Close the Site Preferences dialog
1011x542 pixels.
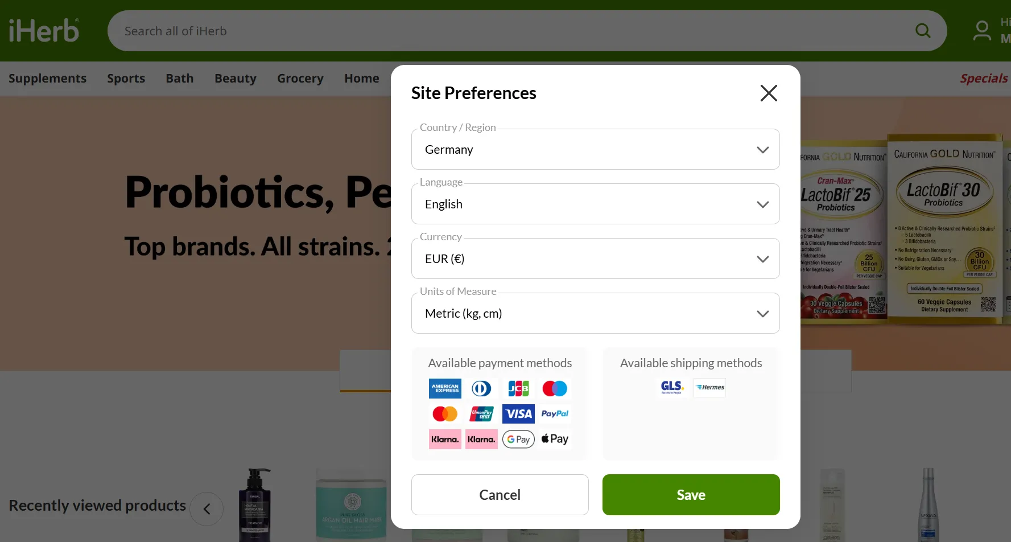tap(769, 93)
